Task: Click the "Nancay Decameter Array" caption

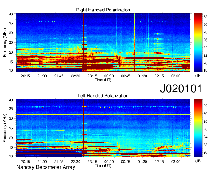Action: (46, 167)
